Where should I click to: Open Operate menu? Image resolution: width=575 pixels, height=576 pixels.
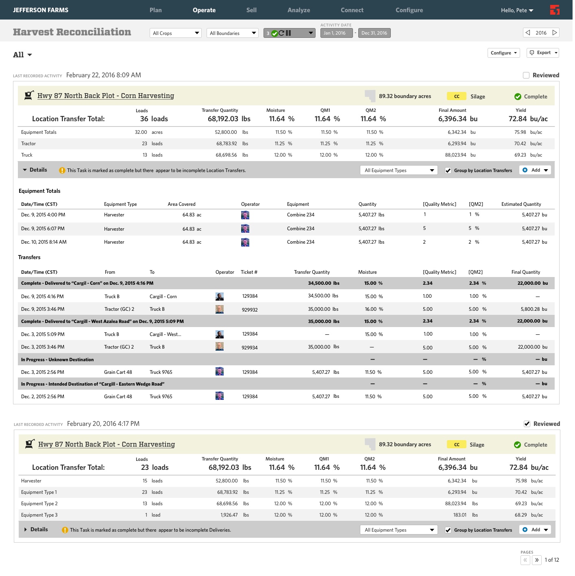pos(204,10)
